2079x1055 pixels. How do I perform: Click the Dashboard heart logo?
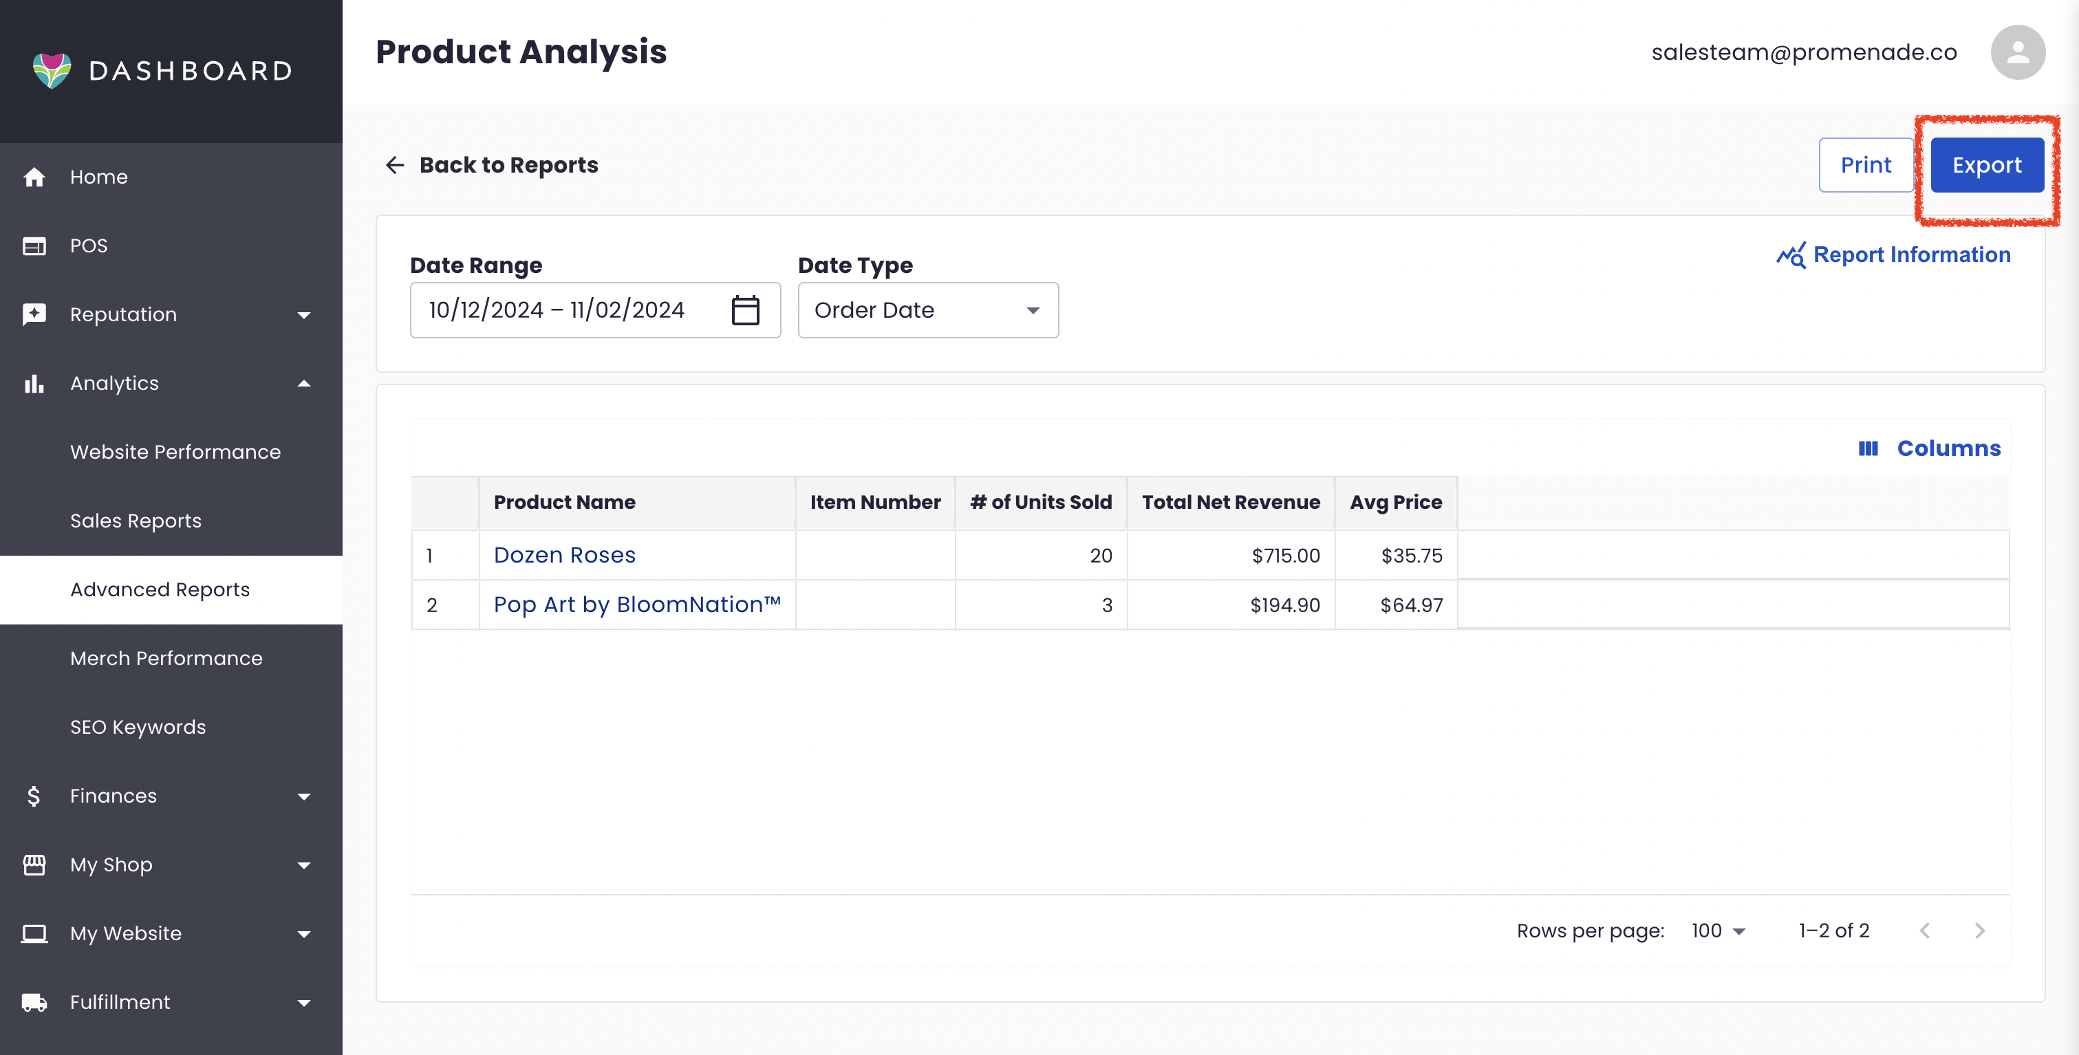pyautogui.click(x=52, y=70)
